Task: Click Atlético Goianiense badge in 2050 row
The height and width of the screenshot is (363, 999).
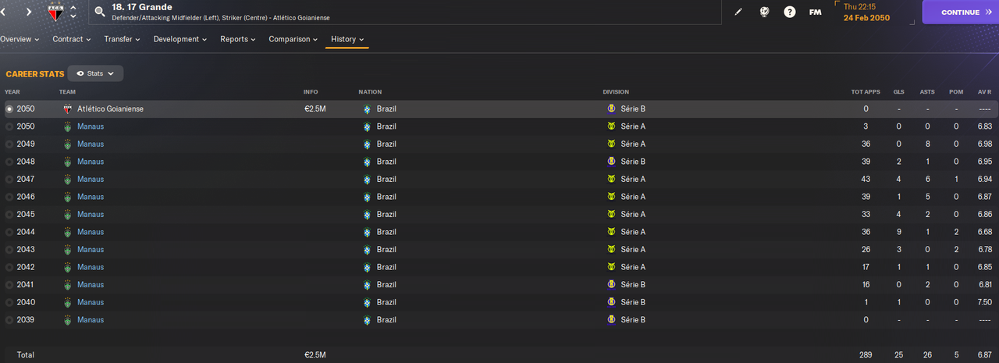Action: coord(68,109)
